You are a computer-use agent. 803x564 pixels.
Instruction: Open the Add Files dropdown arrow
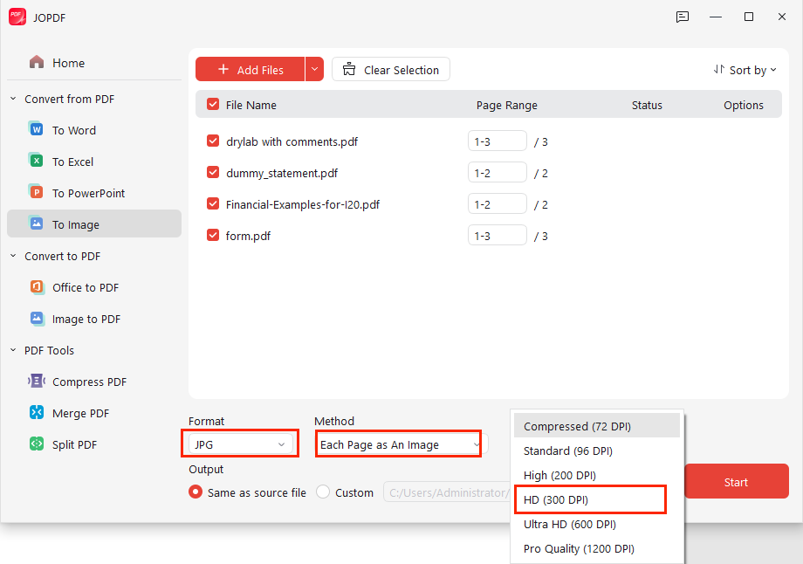click(314, 69)
